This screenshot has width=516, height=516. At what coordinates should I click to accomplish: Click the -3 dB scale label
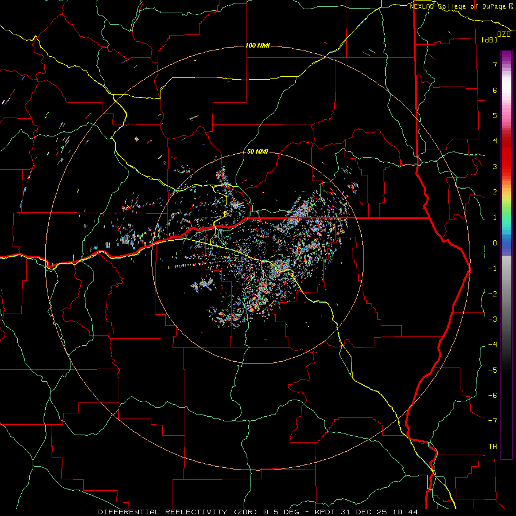(492, 319)
